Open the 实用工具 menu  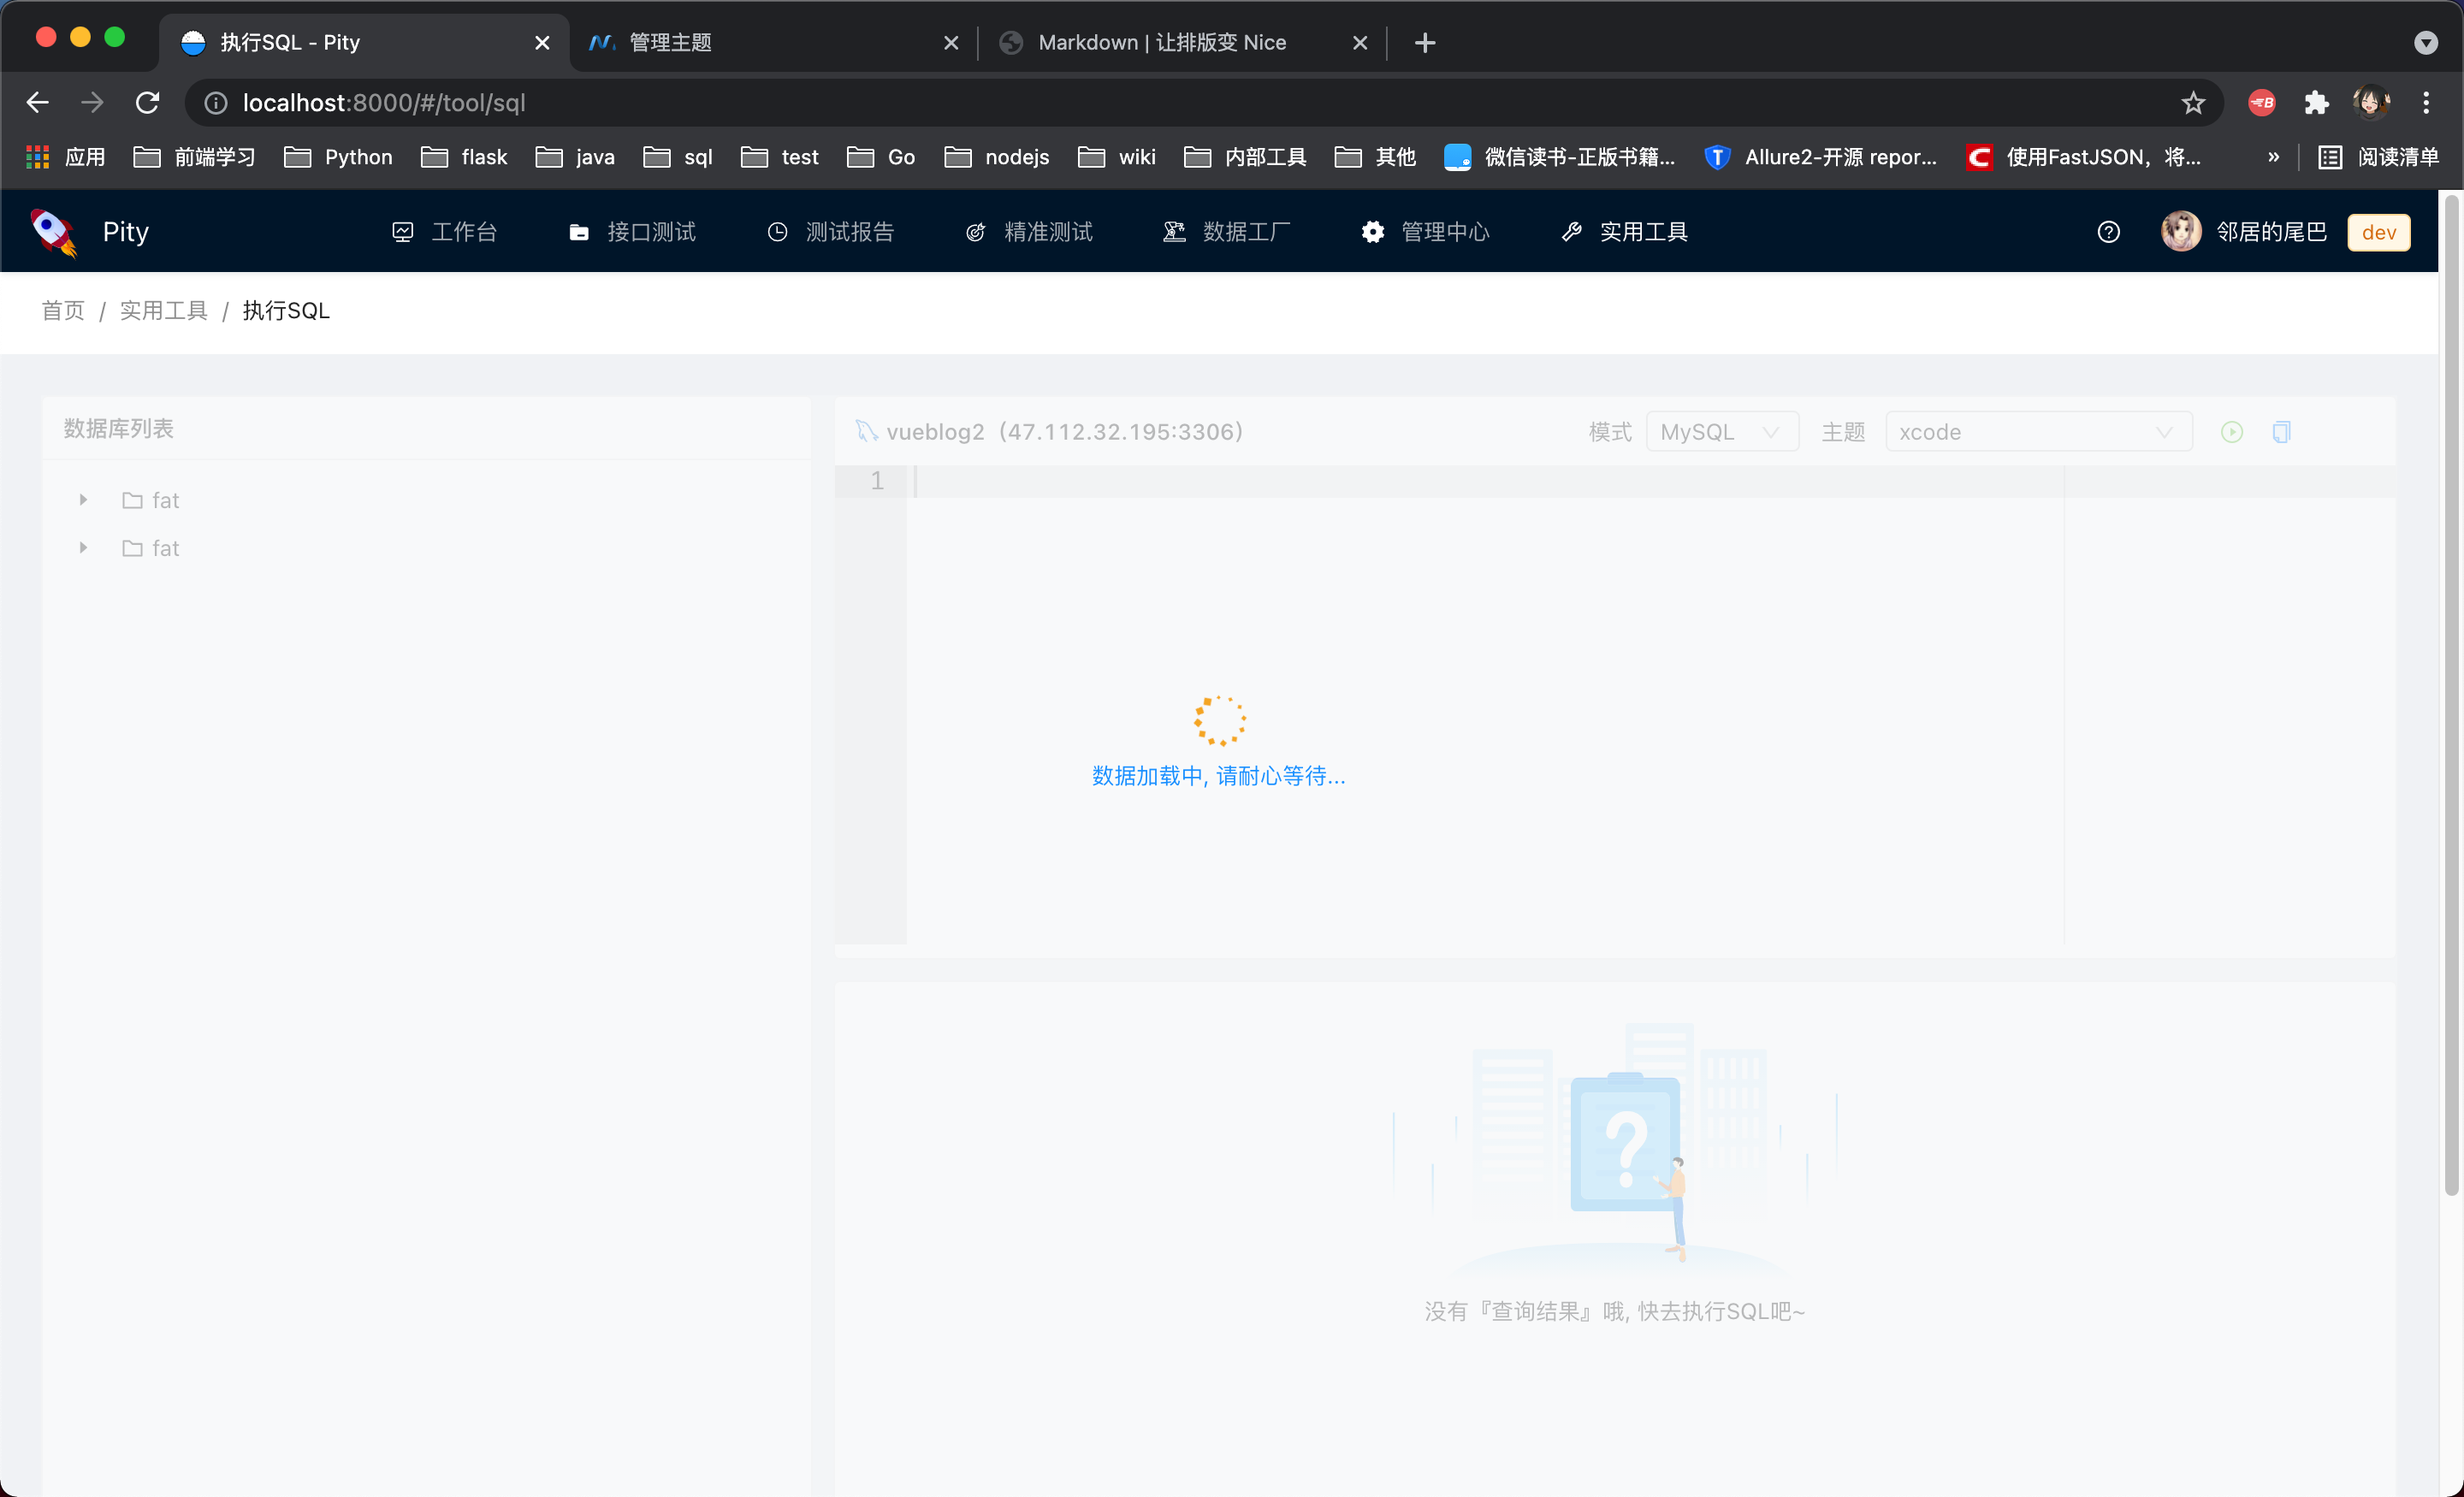tap(1624, 232)
